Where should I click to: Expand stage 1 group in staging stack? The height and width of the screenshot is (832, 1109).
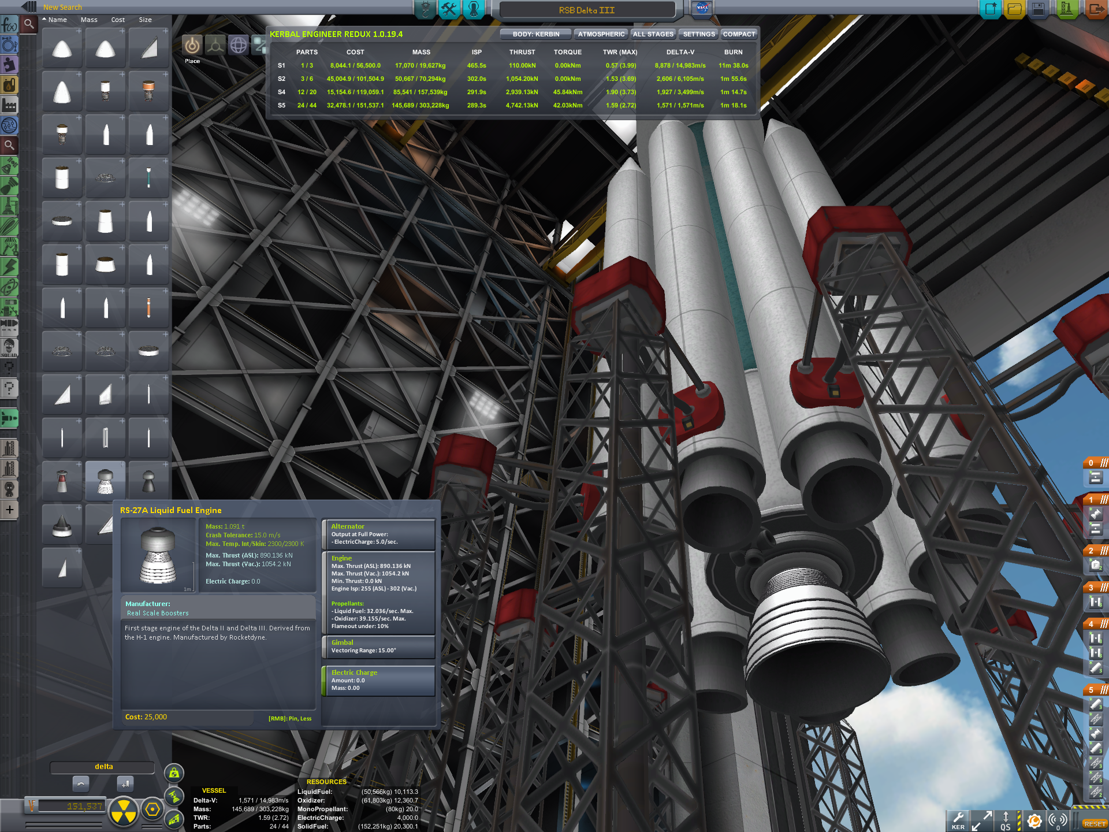point(1095,500)
